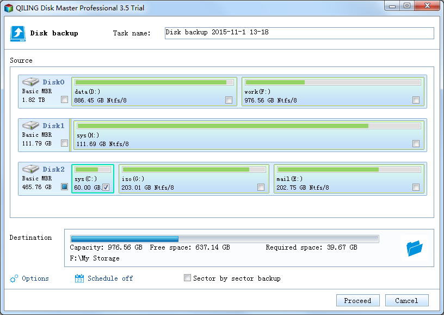This screenshot has width=444, height=315.
Task: Click the Disk1 hard drive icon
Action: pyautogui.click(x=30, y=125)
